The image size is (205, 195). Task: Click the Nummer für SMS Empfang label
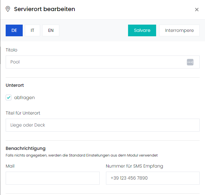coord(134,166)
